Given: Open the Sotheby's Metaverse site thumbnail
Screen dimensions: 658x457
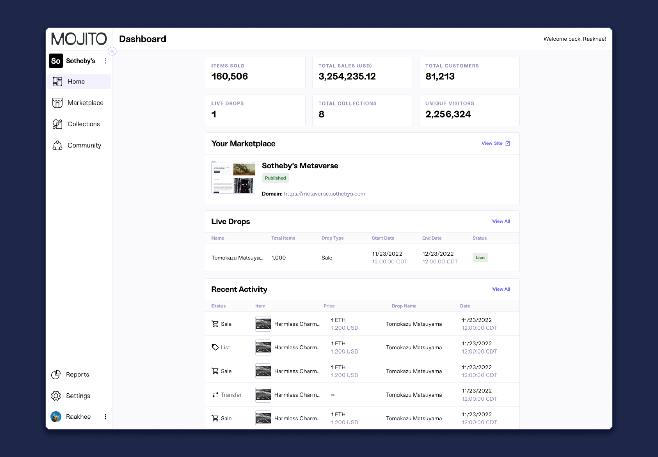Looking at the screenshot, I should (233, 177).
